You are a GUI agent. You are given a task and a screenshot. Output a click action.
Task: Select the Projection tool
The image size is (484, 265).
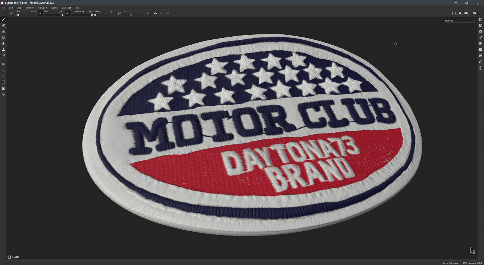point(3,32)
